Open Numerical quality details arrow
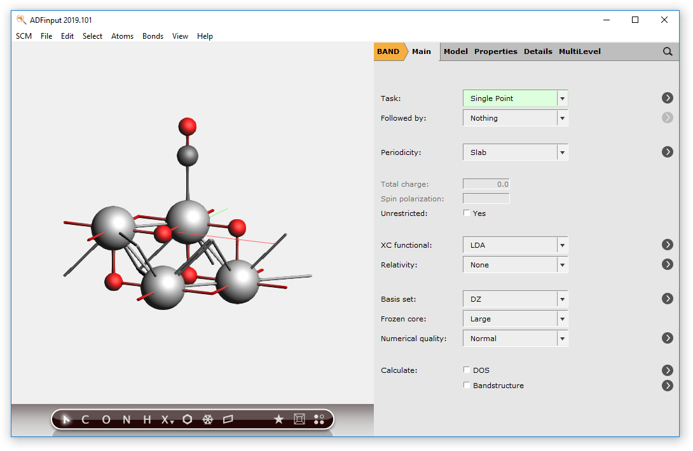This screenshot has width=693, height=451. [668, 338]
